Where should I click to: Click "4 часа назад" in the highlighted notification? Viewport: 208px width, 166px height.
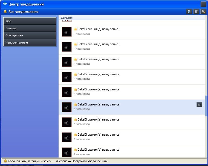[x=82, y=109]
